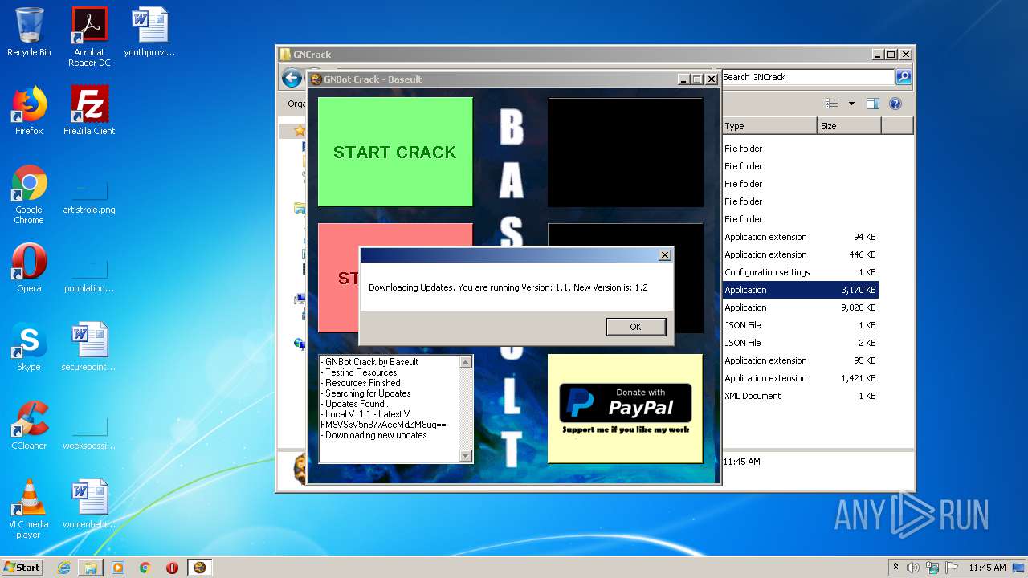Open Explorer help icon

tap(895, 104)
